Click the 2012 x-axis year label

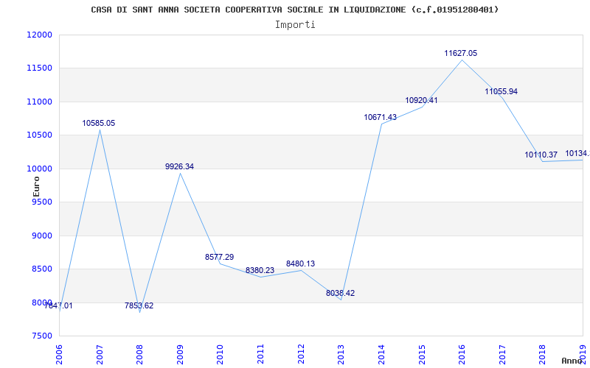coord(301,355)
